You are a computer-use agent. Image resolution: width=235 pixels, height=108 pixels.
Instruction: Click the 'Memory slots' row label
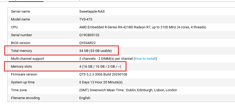pos(21,67)
